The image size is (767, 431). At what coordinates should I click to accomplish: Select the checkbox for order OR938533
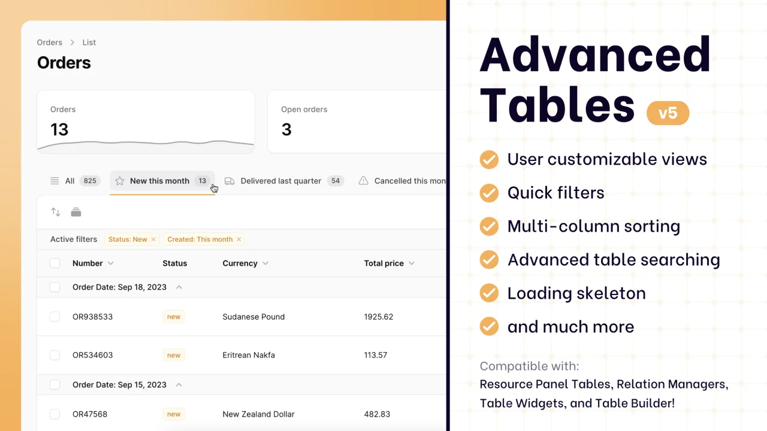point(55,317)
